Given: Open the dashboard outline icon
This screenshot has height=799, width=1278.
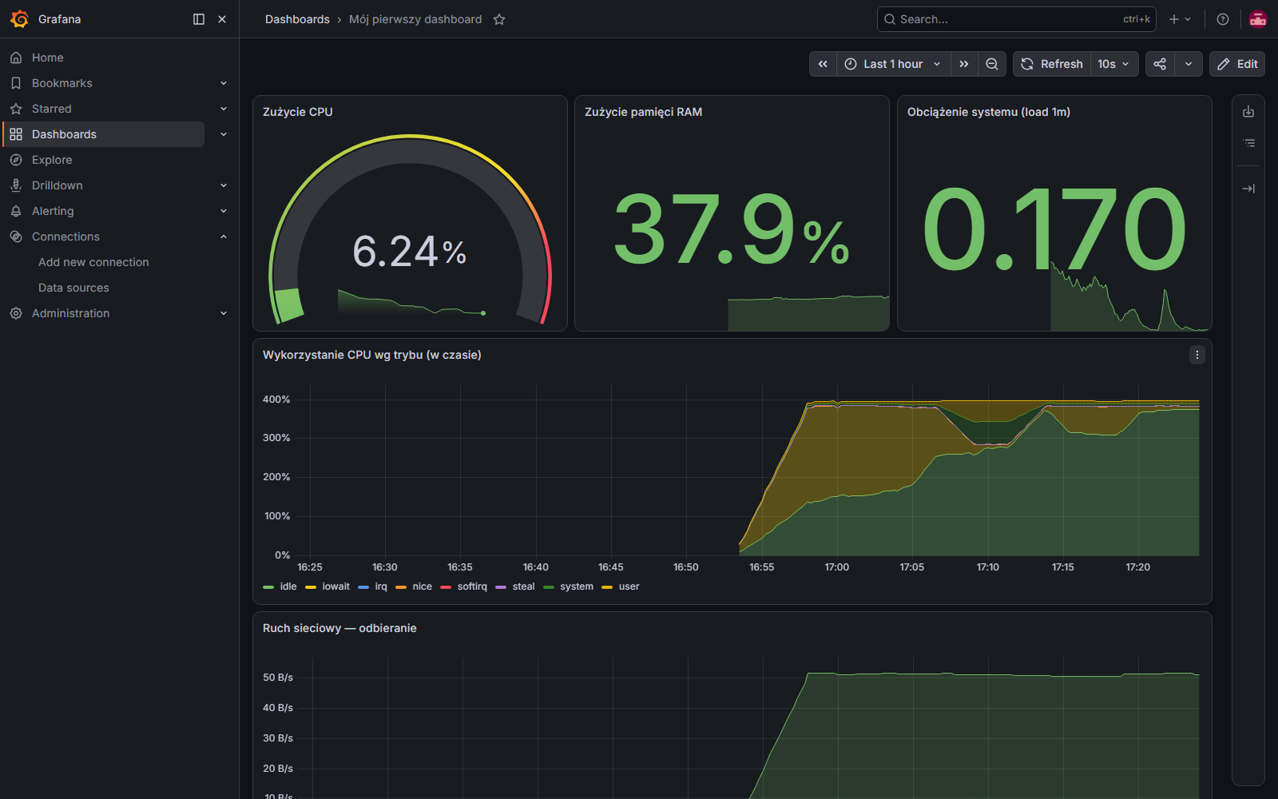Looking at the screenshot, I should click(1248, 143).
